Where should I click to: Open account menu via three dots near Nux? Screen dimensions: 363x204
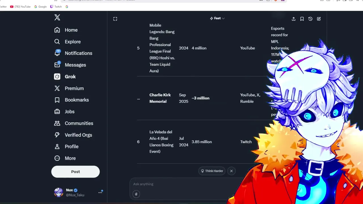pos(100,192)
